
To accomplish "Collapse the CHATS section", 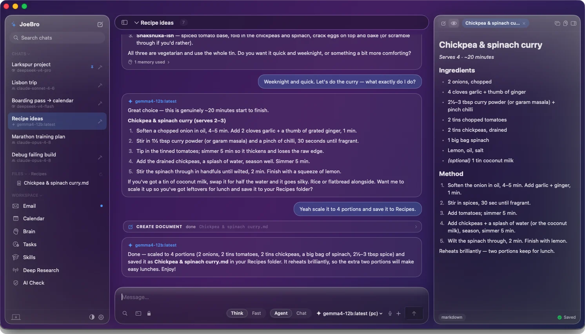I will [x=21, y=54].
